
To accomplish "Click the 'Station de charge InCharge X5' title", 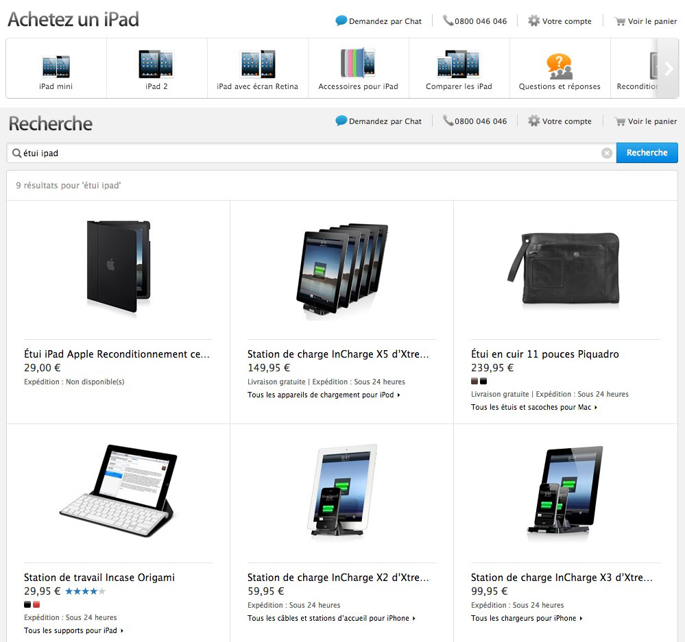I will pos(338,354).
